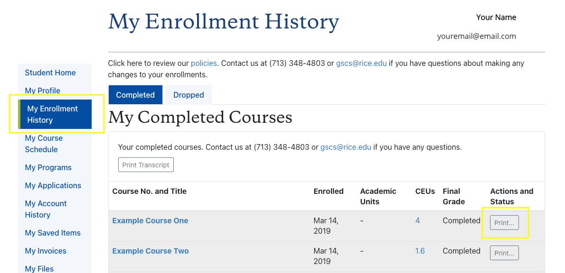The image size is (565, 273).
Task: Open Print dropdown for Example Course Two
Action: tap(504, 253)
